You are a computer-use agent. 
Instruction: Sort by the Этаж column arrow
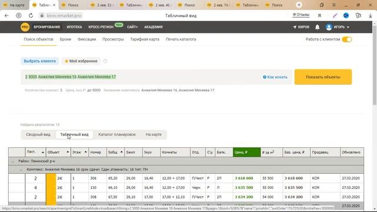pos(85,152)
